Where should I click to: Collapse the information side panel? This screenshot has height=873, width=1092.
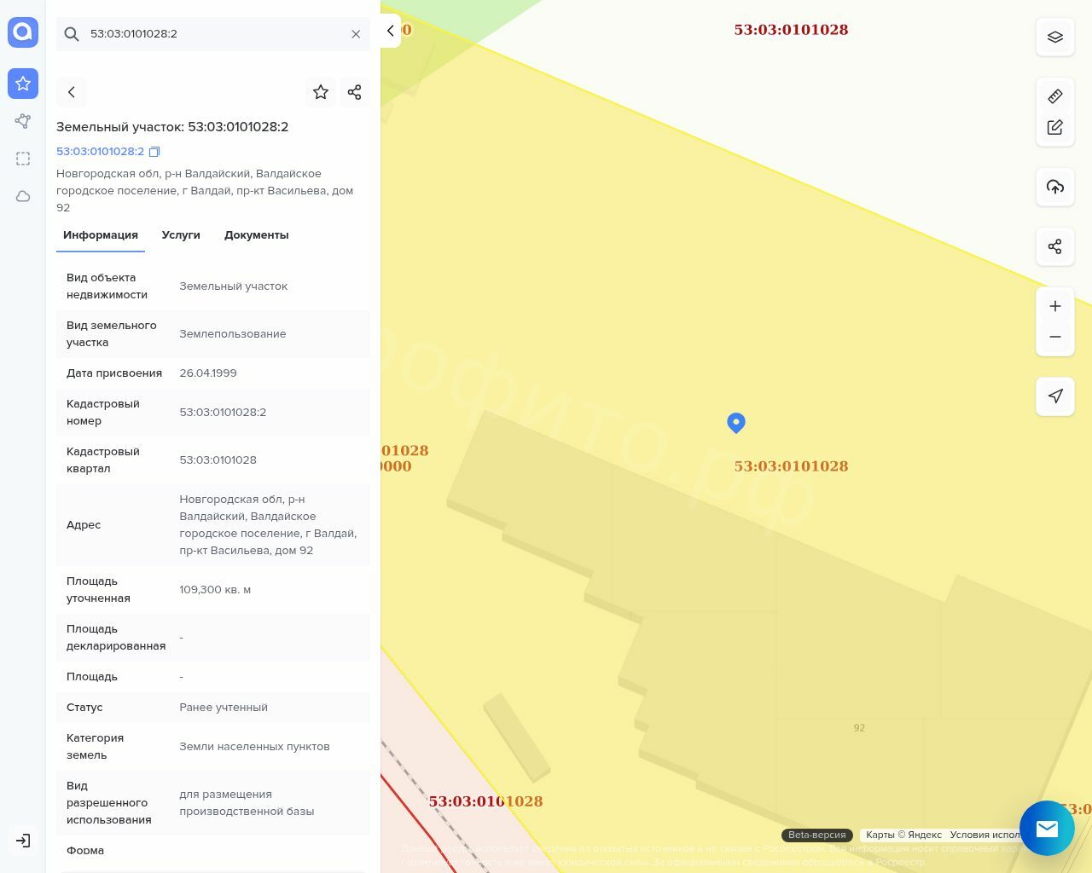391,31
